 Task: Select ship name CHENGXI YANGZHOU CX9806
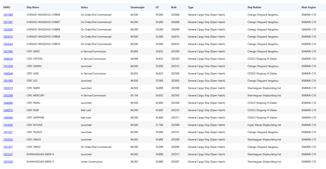pos(43,15)
